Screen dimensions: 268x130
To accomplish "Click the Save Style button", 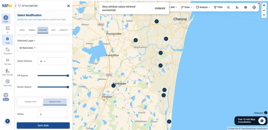I will (x=43, y=125).
